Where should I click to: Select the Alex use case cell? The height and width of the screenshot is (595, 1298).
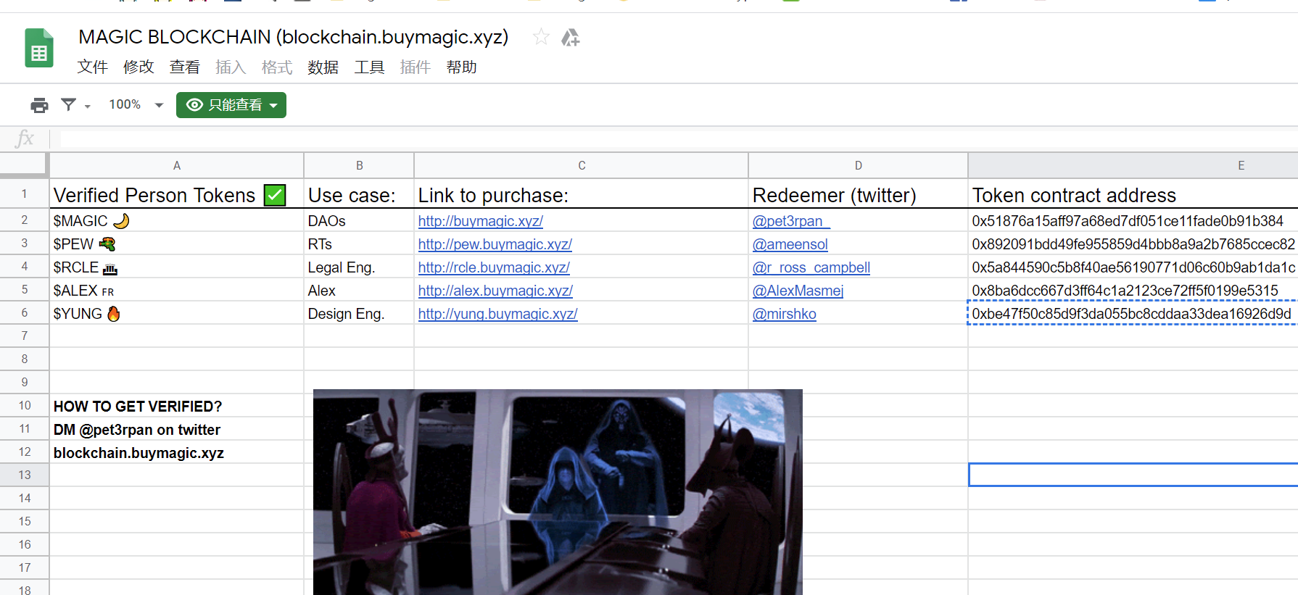pos(360,291)
